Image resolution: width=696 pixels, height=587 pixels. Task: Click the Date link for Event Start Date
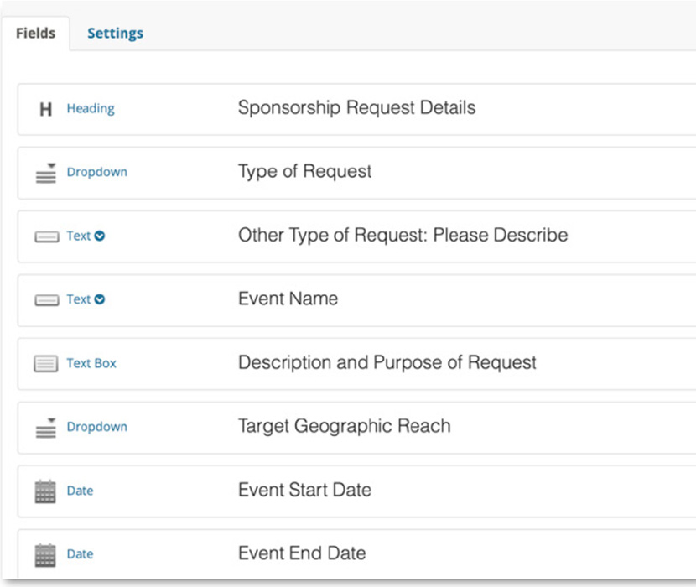80,491
